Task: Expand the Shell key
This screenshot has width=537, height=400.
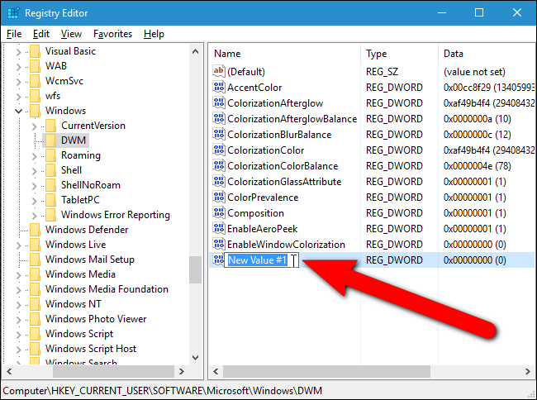Action: pyautogui.click(x=34, y=170)
